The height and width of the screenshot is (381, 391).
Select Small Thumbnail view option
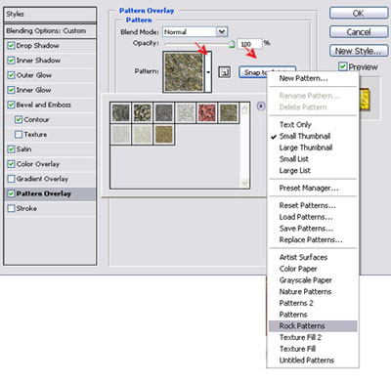pyautogui.click(x=305, y=136)
